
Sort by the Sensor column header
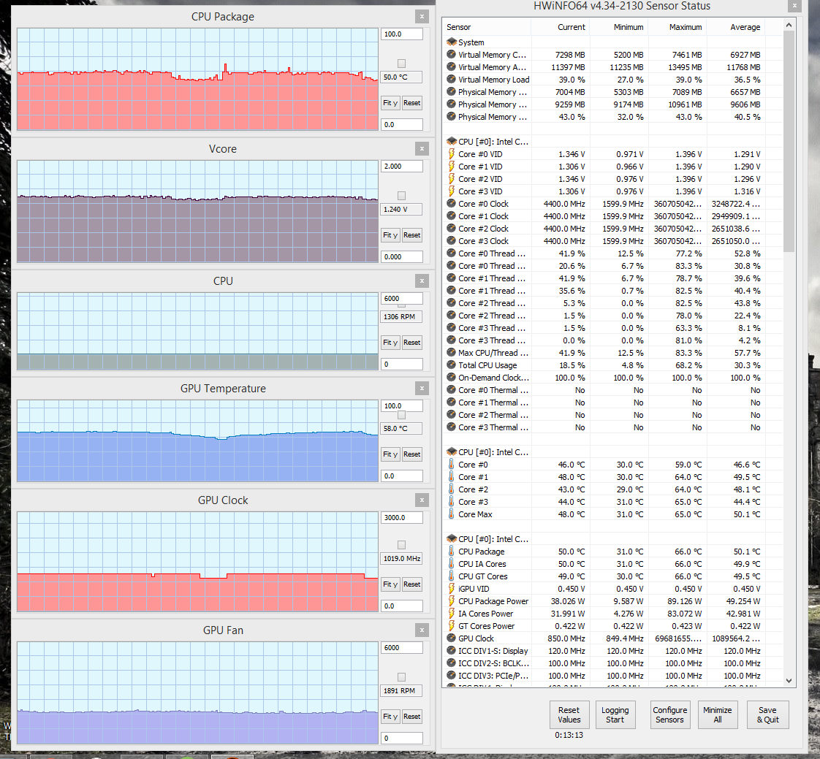pos(487,27)
